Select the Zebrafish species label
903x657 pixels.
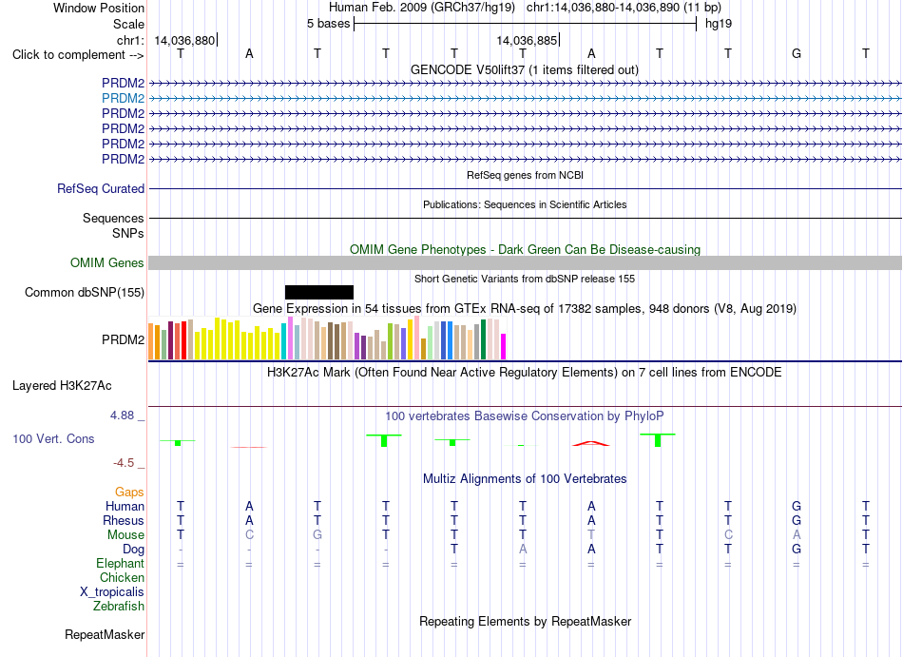coord(119,607)
